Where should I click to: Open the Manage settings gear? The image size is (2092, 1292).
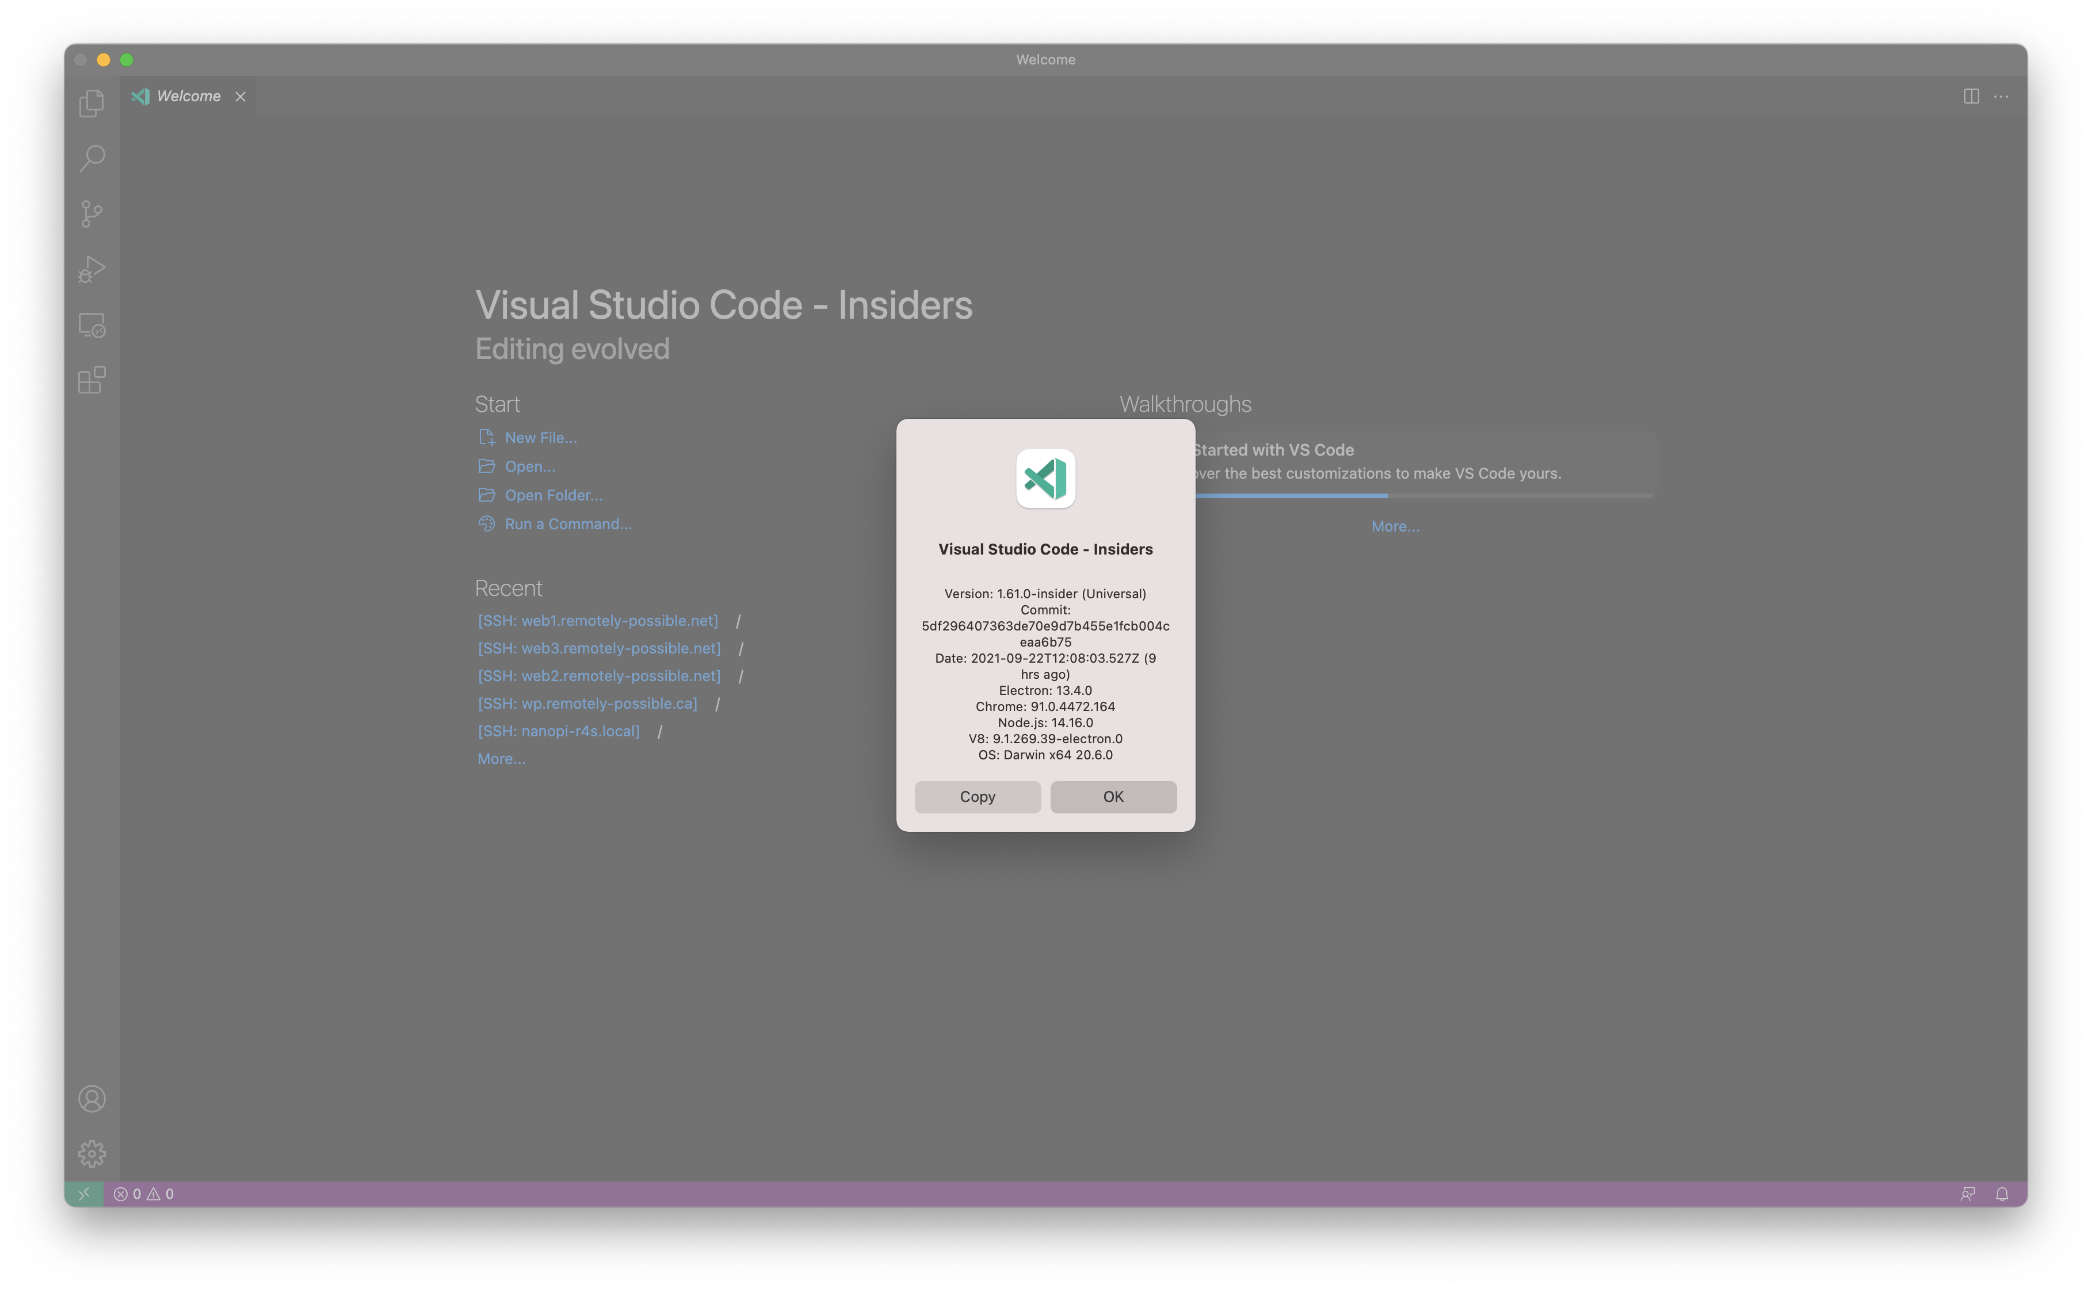[x=91, y=1153]
